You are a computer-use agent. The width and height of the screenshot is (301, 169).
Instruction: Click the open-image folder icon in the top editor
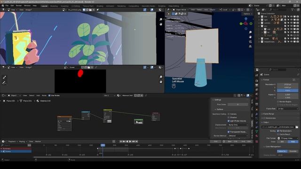[90, 10]
